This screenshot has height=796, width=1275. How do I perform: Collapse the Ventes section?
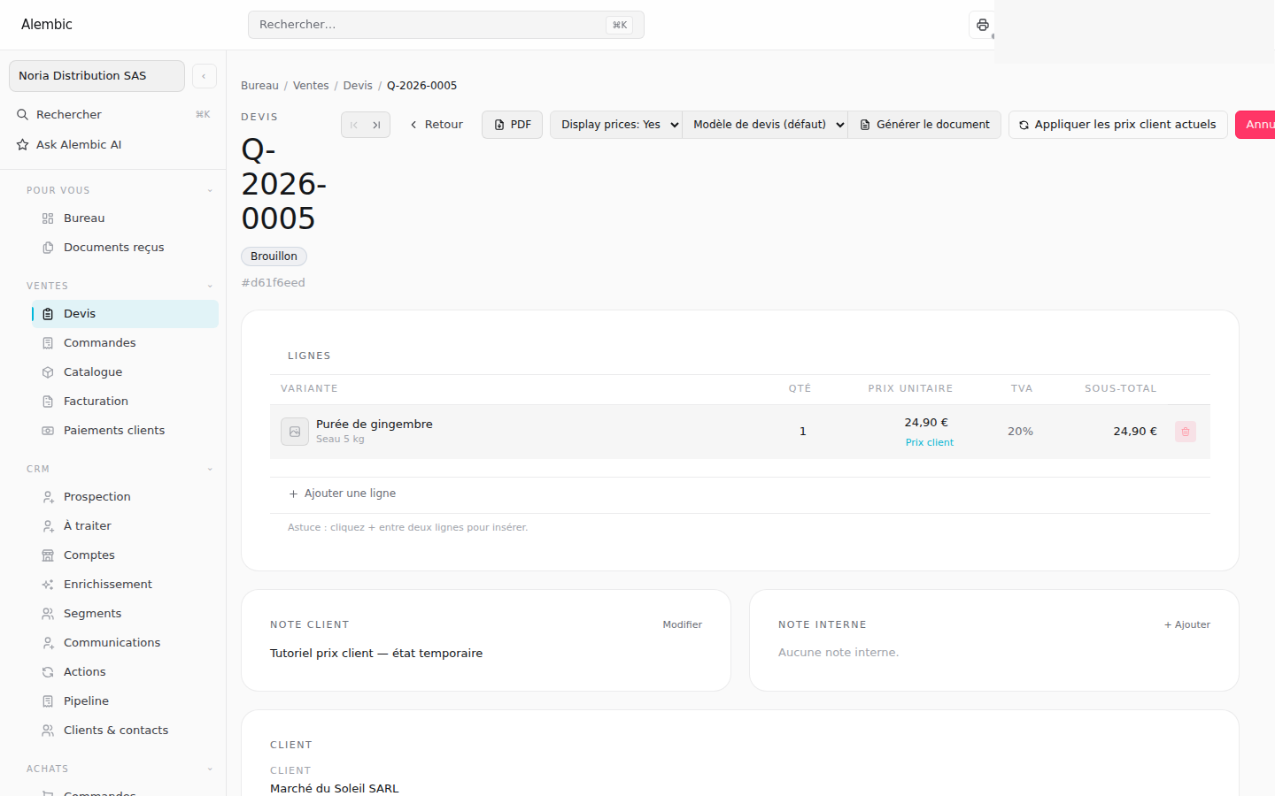(x=210, y=286)
